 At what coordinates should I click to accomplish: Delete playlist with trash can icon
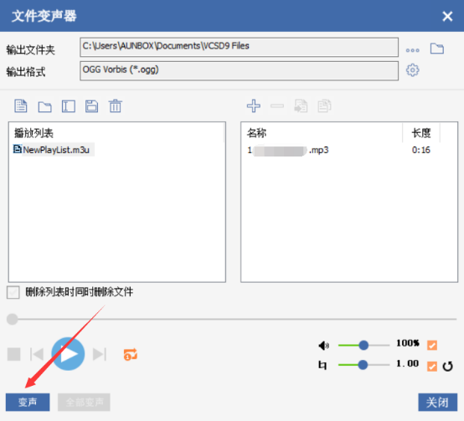pyautogui.click(x=115, y=105)
